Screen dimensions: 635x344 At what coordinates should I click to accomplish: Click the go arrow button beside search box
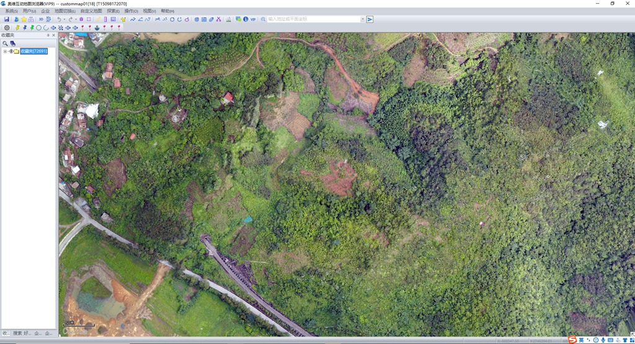370,19
